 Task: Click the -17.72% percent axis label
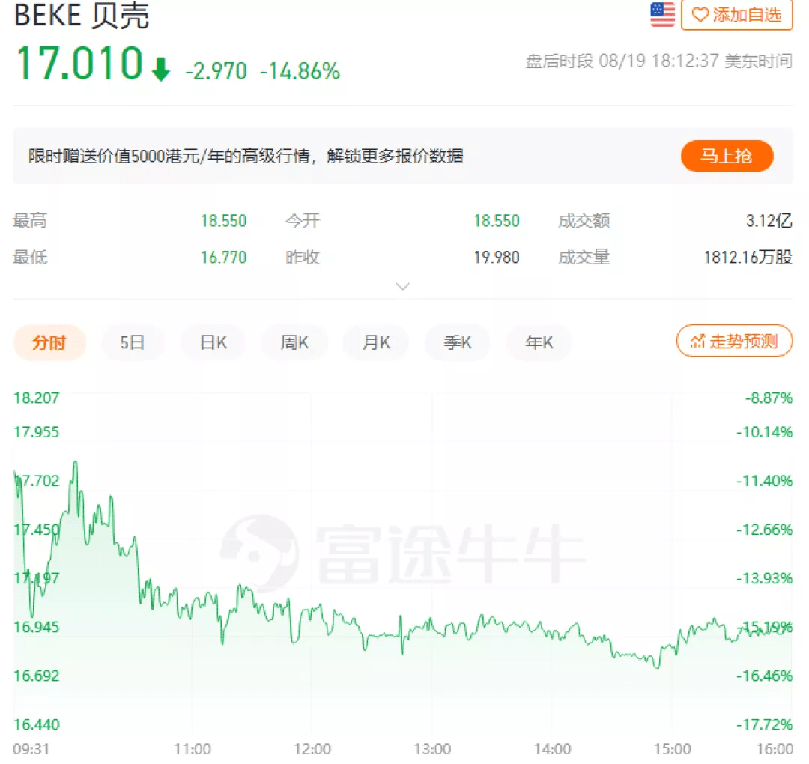tap(765, 724)
